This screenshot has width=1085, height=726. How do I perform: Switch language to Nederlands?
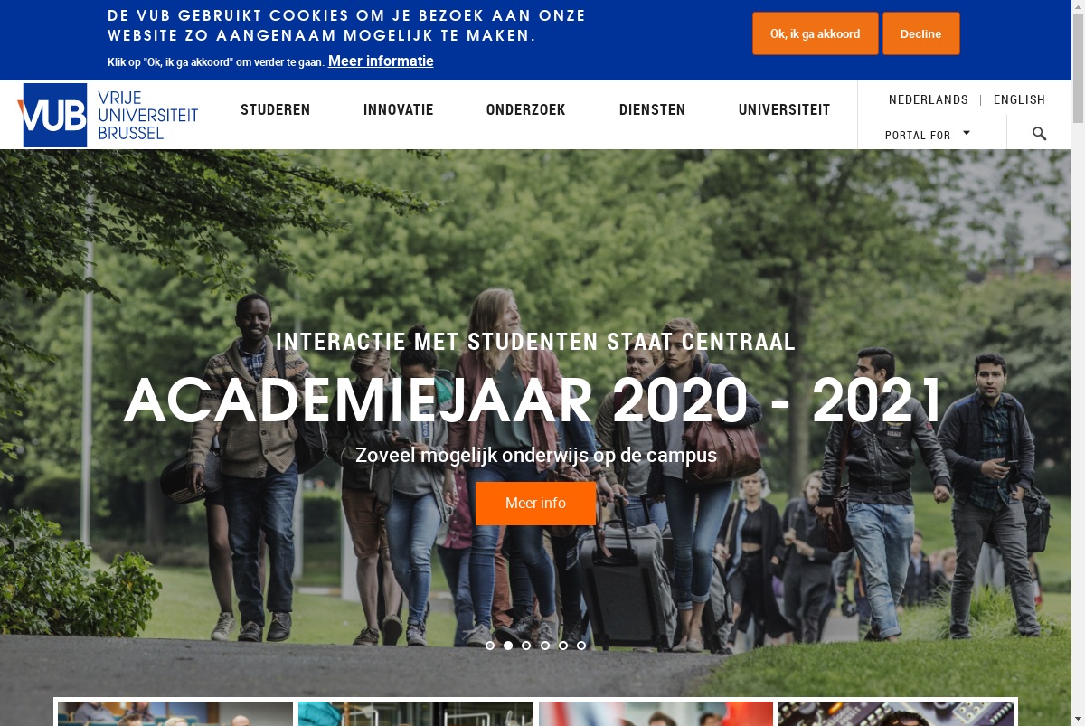pos(929,99)
